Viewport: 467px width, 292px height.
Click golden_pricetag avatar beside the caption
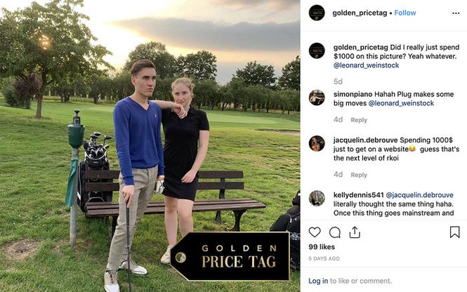coord(317,51)
